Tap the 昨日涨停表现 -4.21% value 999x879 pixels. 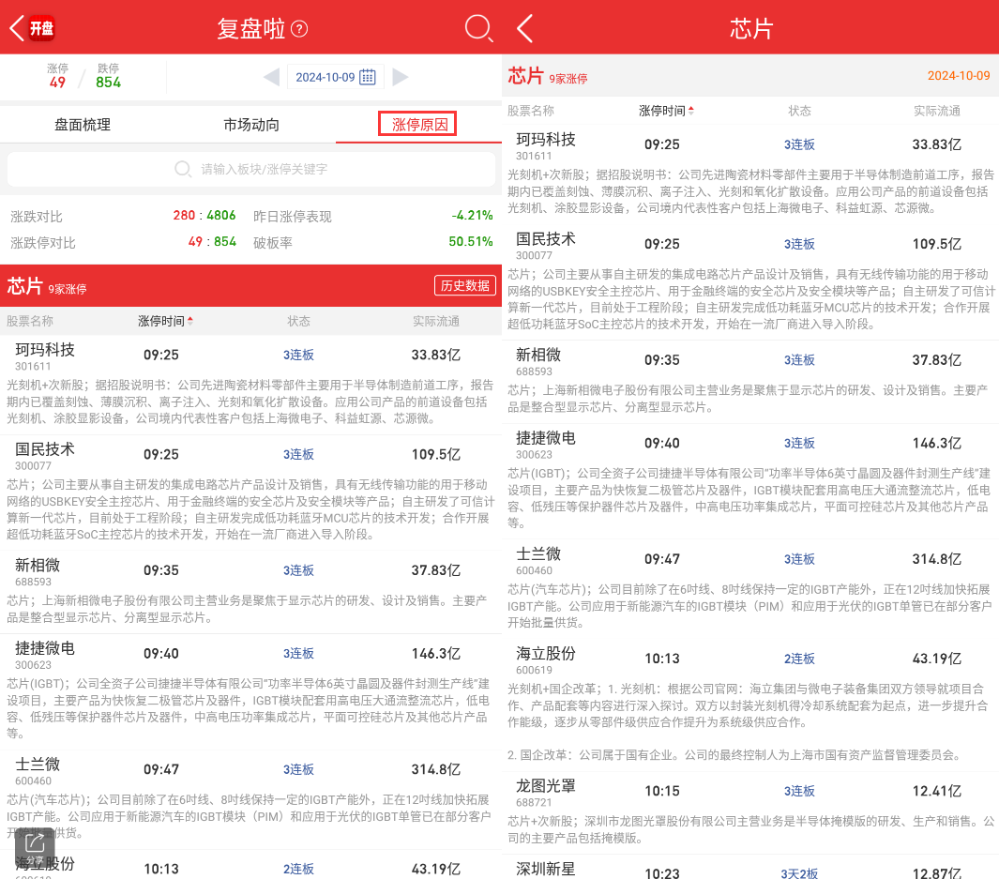[x=472, y=215]
